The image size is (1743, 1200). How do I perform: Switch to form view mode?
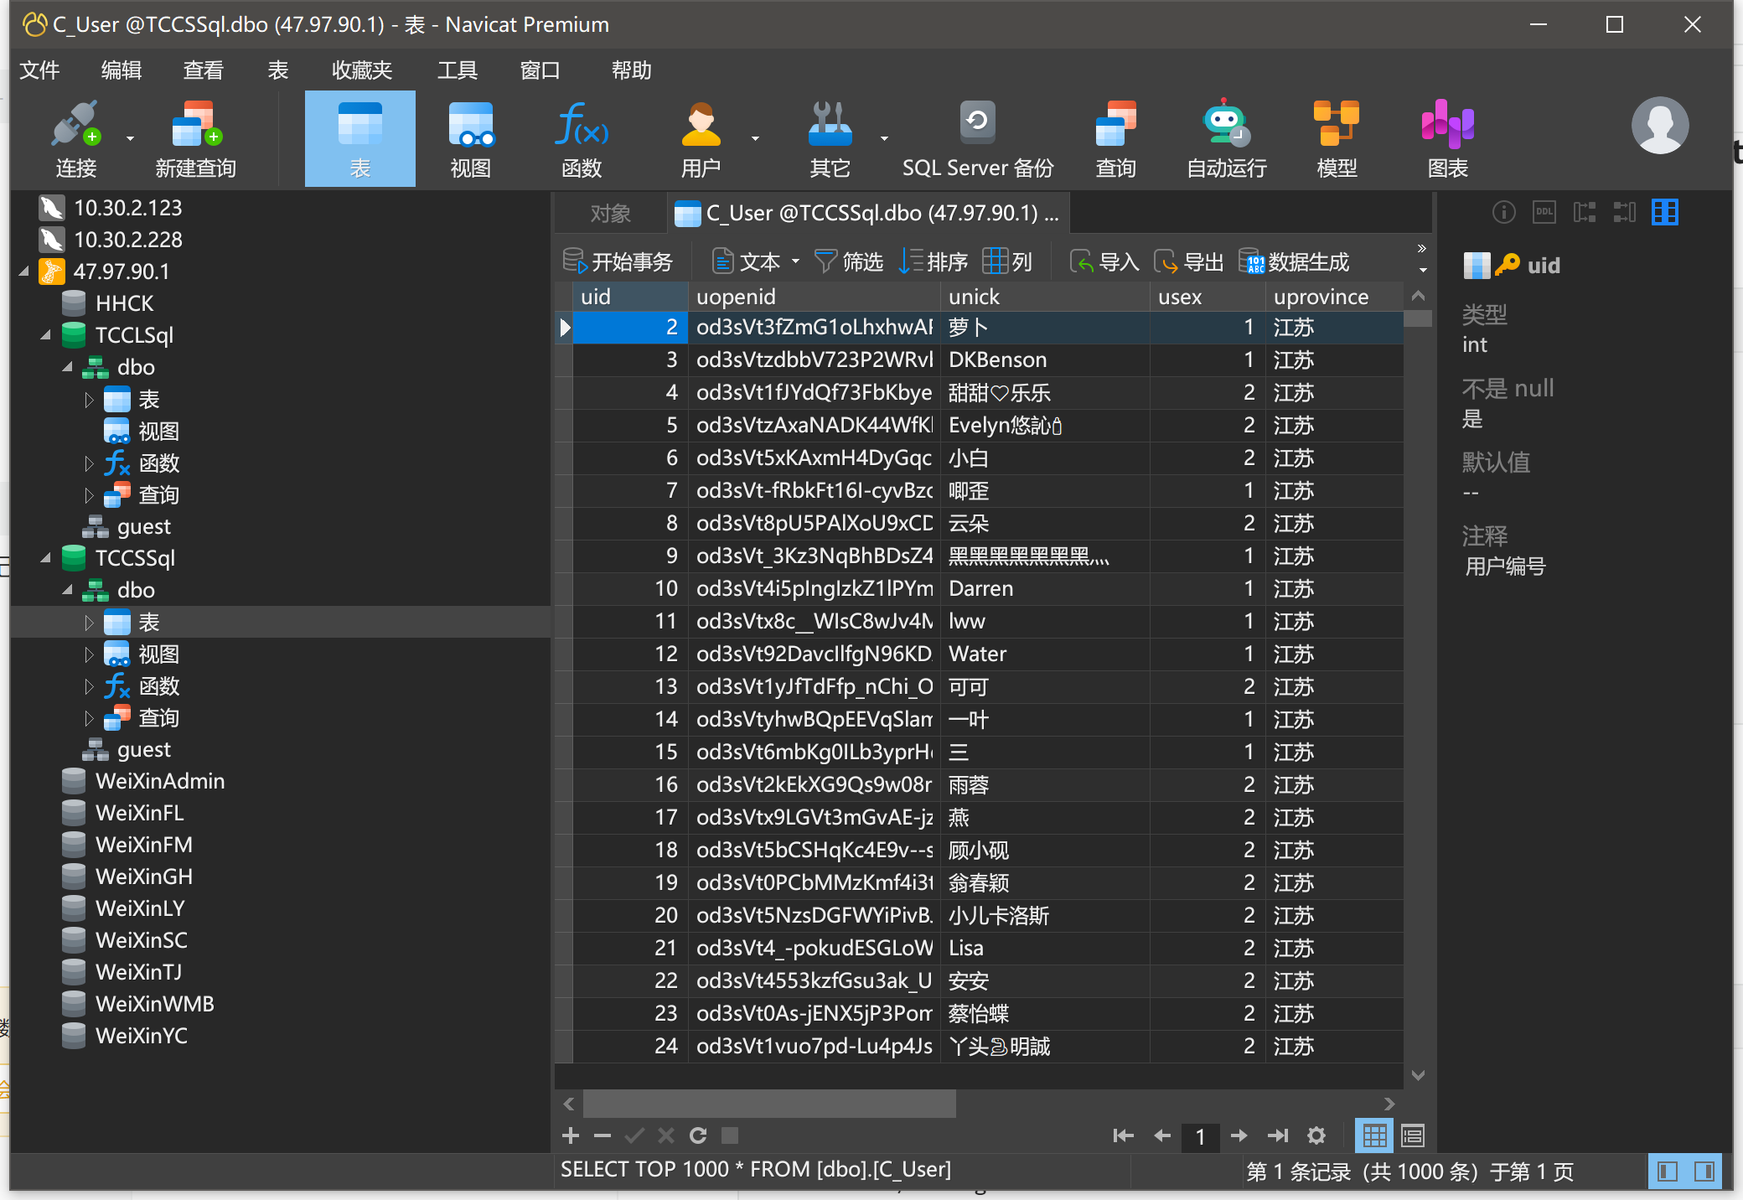(x=1413, y=1135)
